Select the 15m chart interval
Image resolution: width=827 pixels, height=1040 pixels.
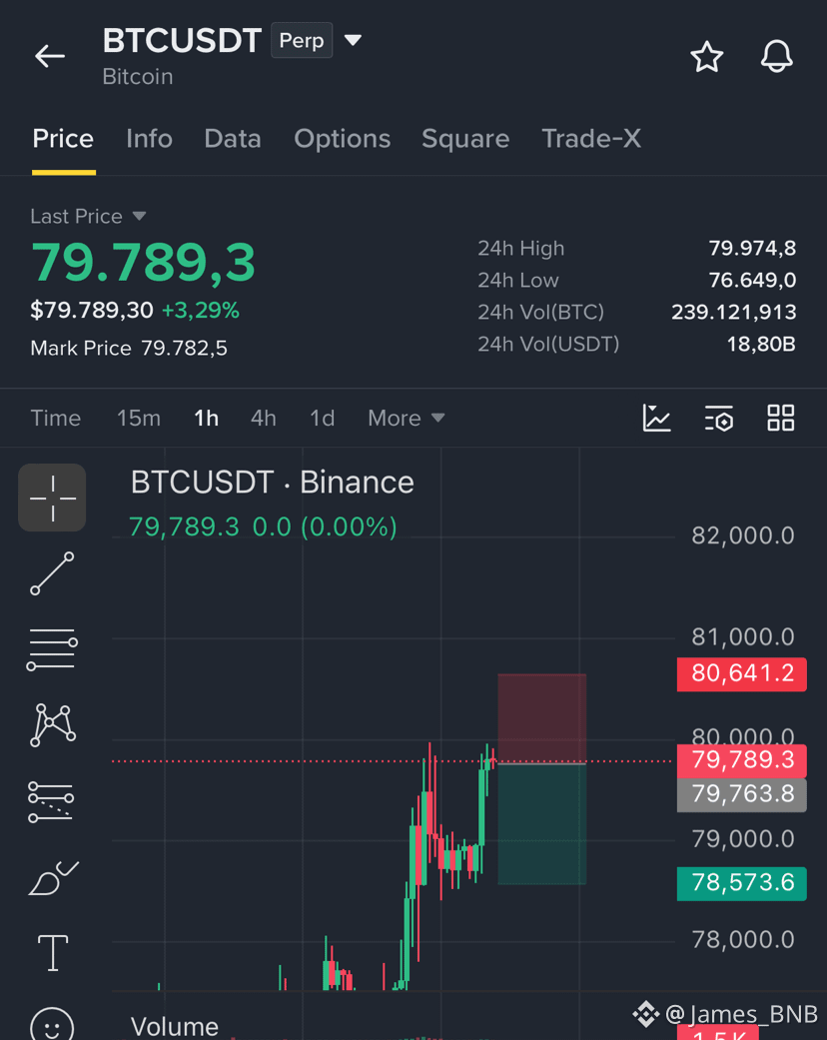(x=139, y=419)
